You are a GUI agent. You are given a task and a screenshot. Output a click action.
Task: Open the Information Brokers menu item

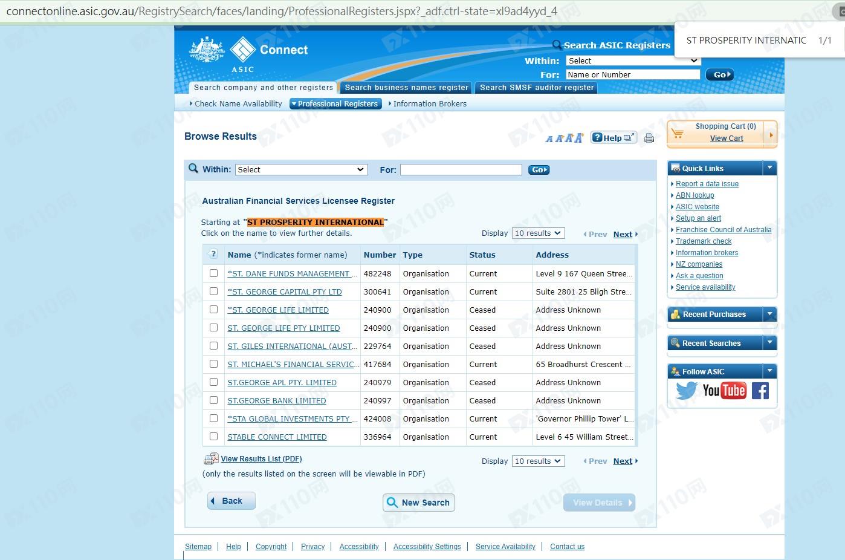[x=429, y=104]
